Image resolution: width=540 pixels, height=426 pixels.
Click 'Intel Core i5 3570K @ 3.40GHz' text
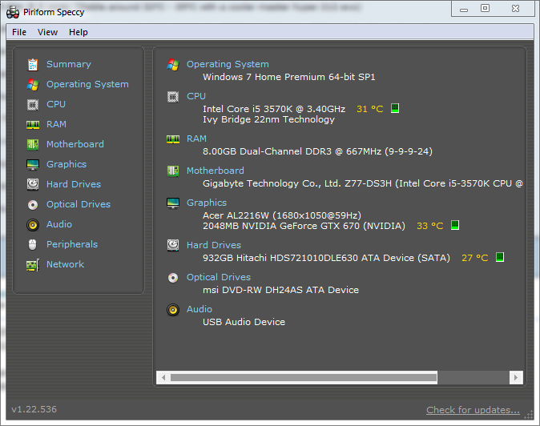point(274,109)
